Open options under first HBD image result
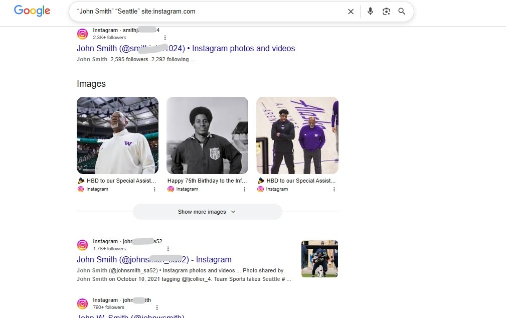The width and height of the screenshot is (506, 318). tap(154, 190)
